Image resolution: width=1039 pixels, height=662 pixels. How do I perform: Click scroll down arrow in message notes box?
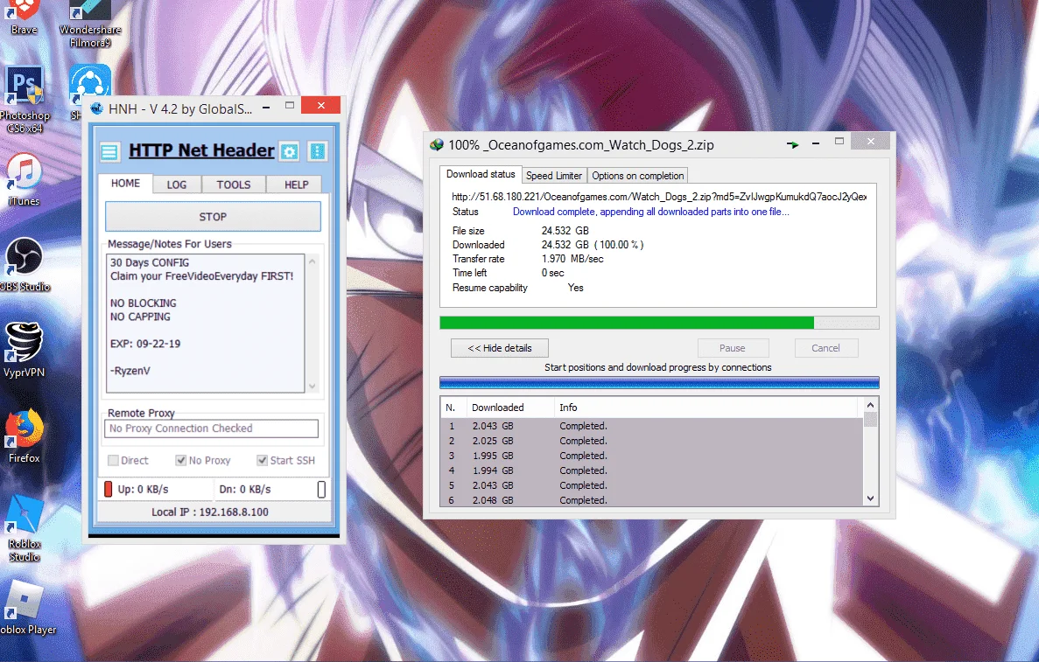[x=312, y=386]
